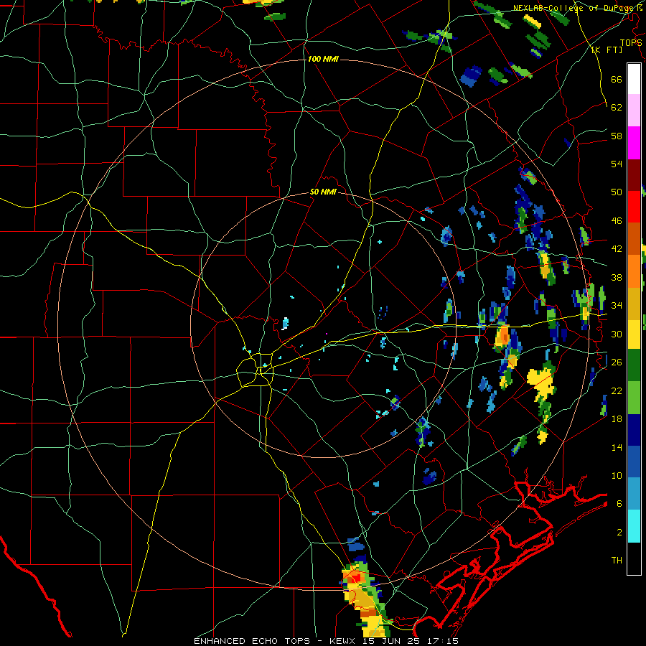Select the "6" legend value
Screen dimensions: 646x646
click(619, 504)
